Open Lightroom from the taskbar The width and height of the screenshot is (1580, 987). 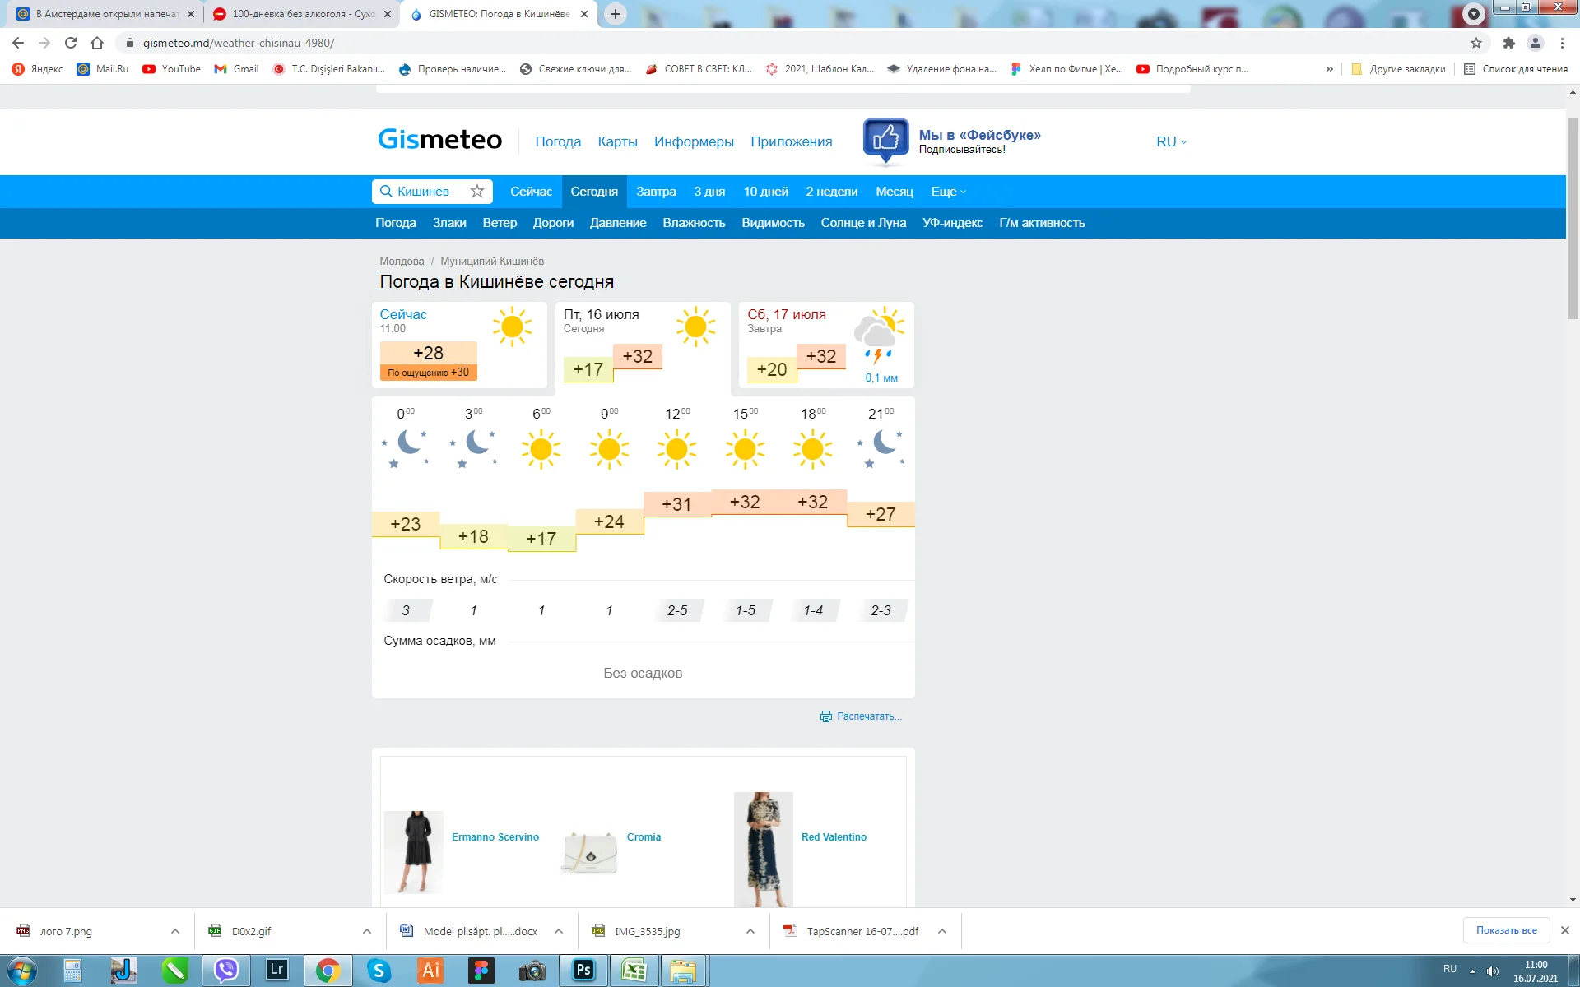point(277,971)
